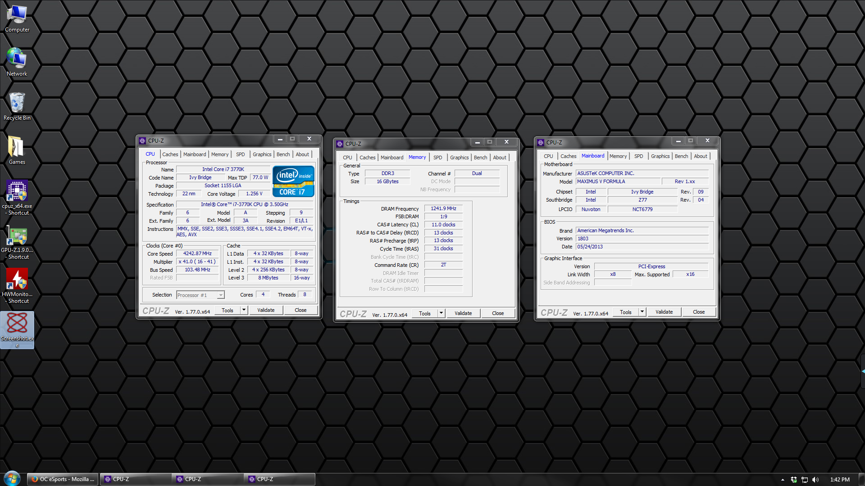Select the Screenshot.exe desktop icon
Image resolution: width=865 pixels, height=486 pixels.
pyautogui.click(x=17, y=330)
